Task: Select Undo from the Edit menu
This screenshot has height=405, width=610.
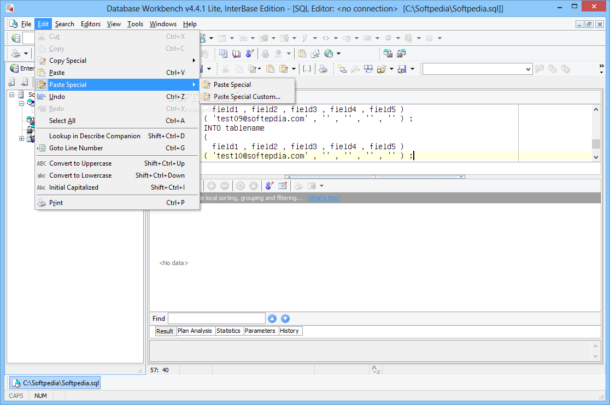Action: 117,97
